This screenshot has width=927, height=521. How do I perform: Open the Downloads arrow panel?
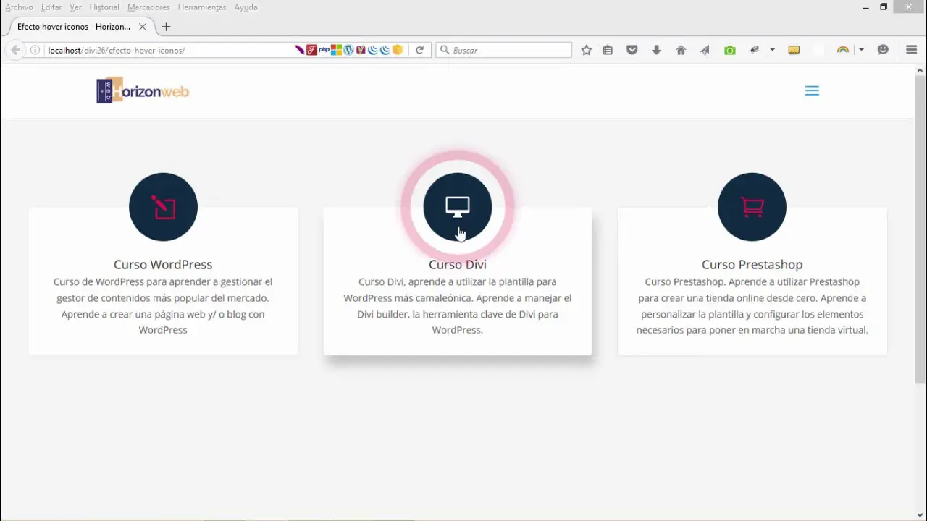click(656, 50)
